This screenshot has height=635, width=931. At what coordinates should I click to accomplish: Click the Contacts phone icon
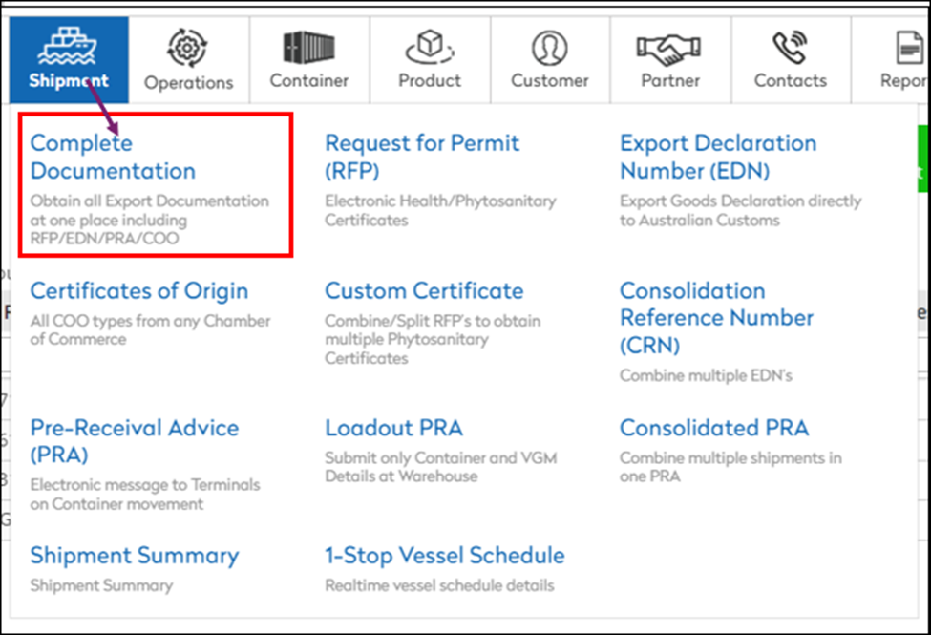[x=790, y=48]
